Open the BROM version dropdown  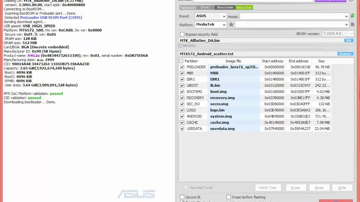point(338,34)
